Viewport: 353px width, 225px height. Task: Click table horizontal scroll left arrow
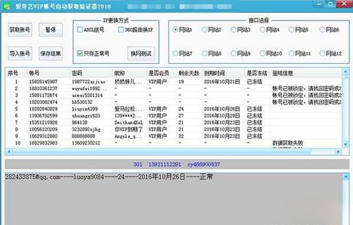(9, 151)
